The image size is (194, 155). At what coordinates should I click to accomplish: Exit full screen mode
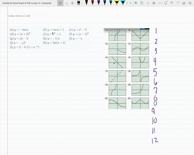(190, 3)
